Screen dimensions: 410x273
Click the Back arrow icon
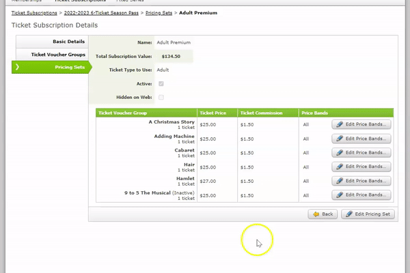[x=316, y=214]
